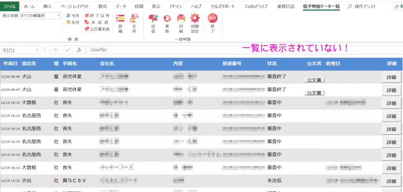Filter by 先月 in search group

pos(73,23)
